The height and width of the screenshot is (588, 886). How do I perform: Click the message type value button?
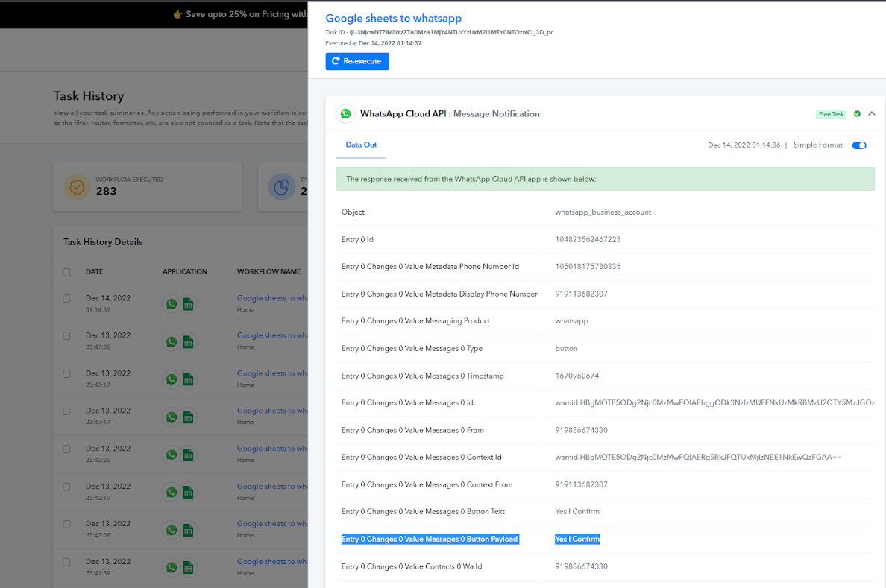pos(566,349)
